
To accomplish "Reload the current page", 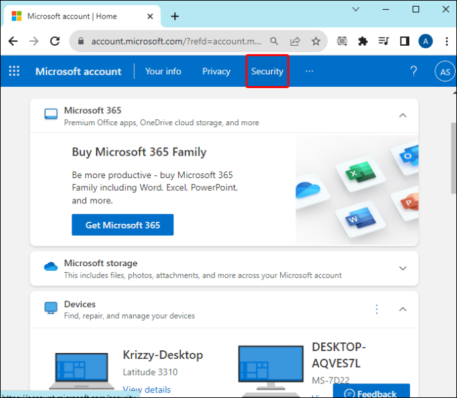I will [55, 41].
